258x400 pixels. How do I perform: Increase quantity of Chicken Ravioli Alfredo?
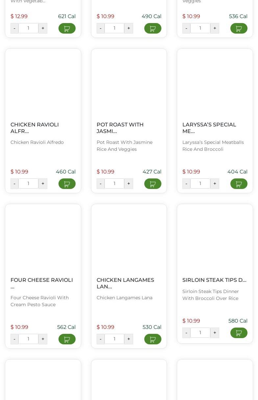pos(43,184)
